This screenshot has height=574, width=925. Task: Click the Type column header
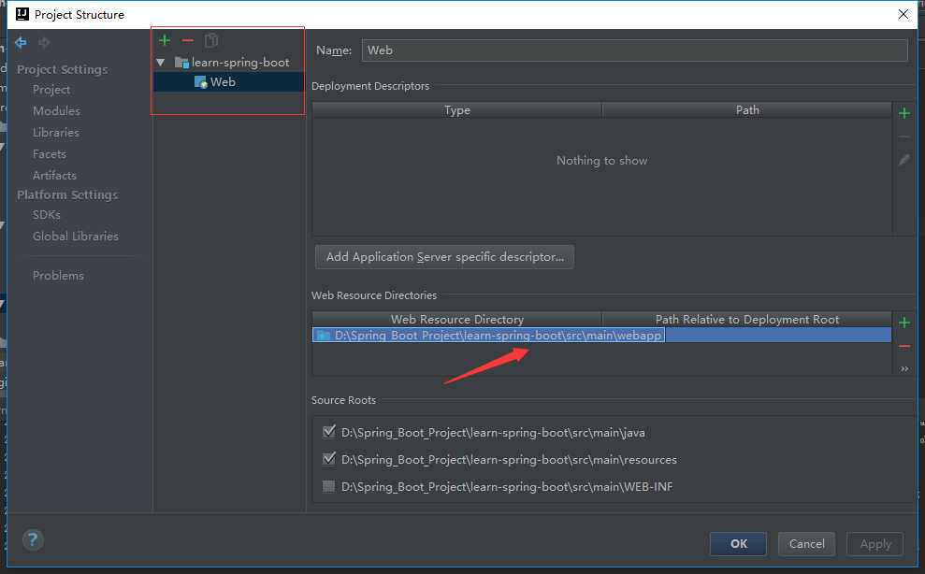[457, 110]
